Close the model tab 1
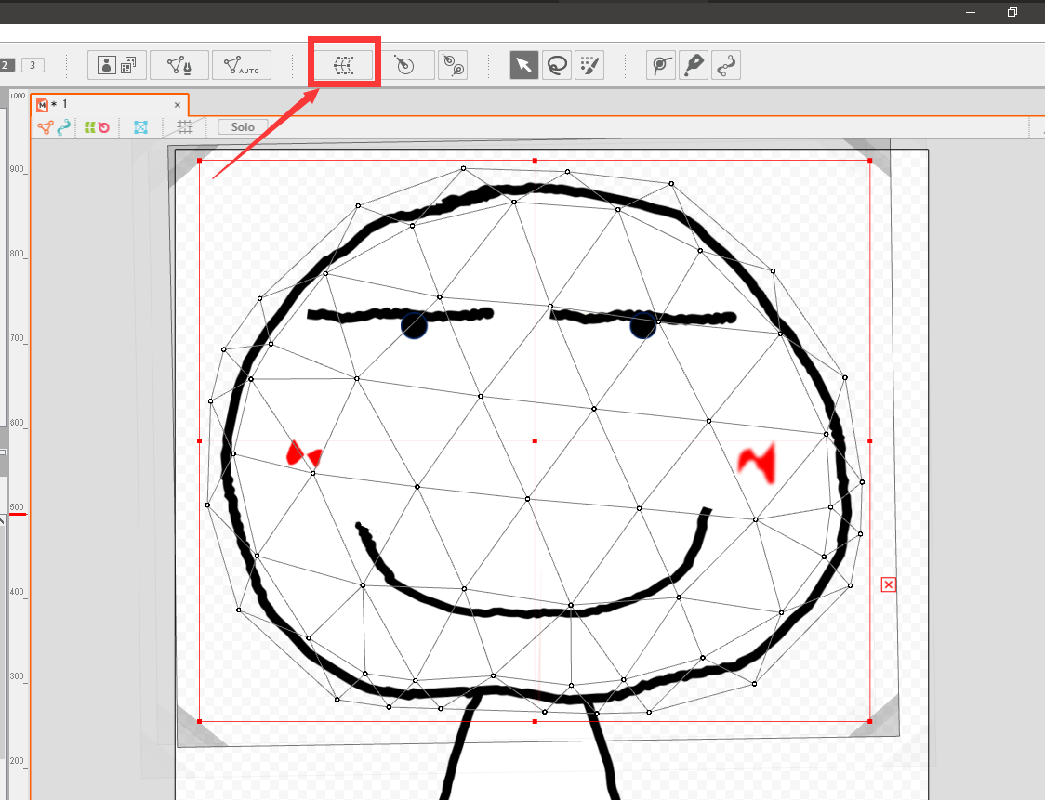 point(178,105)
